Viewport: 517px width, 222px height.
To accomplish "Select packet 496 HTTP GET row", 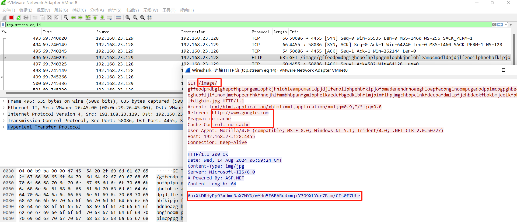I will tap(256, 58).
